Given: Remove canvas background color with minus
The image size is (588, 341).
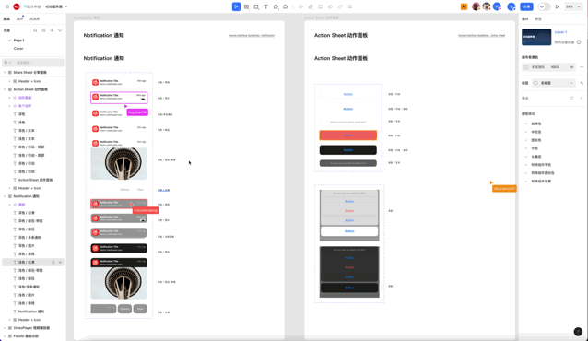Looking at the screenshot, I should point(582,67).
